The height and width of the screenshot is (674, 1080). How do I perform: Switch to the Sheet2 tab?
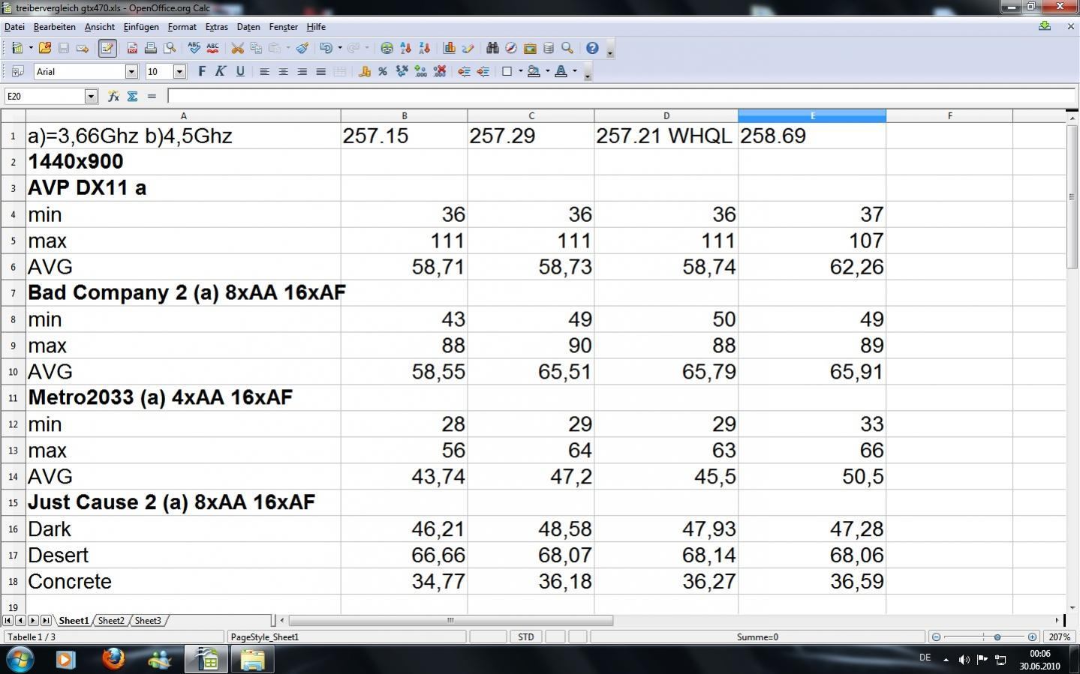click(x=111, y=621)
